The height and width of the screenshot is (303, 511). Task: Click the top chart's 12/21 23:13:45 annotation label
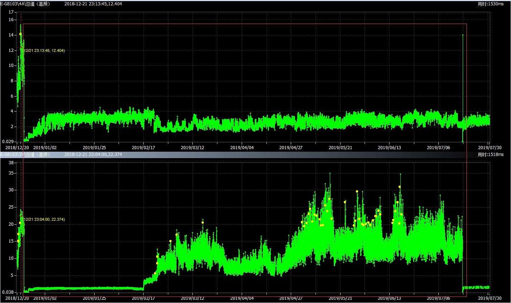point(44,50)
